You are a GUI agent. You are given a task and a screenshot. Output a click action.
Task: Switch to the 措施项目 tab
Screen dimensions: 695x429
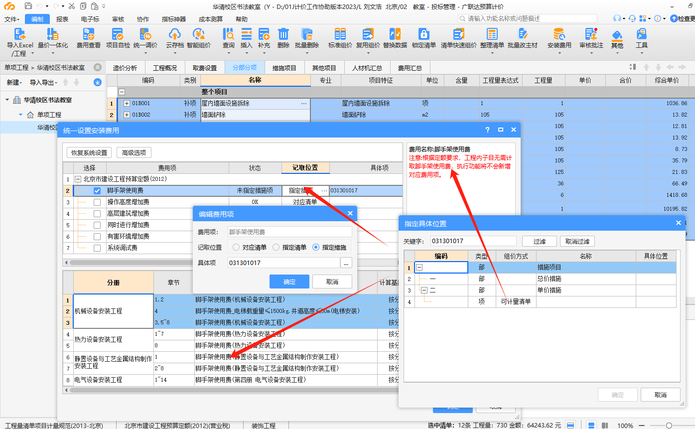tap(284, 68)
